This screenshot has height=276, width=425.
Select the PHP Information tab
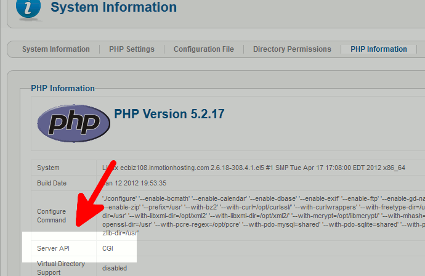(x=379, y=49)
